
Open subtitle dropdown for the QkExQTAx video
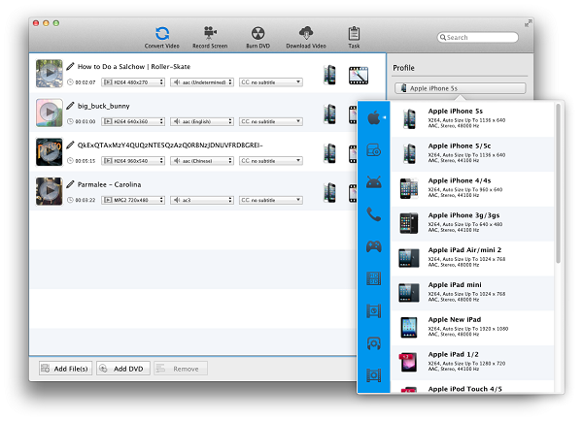point(271,161)
